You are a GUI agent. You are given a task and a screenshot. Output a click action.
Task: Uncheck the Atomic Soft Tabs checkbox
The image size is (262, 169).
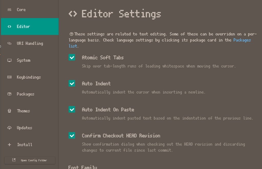tap(72, 57)
